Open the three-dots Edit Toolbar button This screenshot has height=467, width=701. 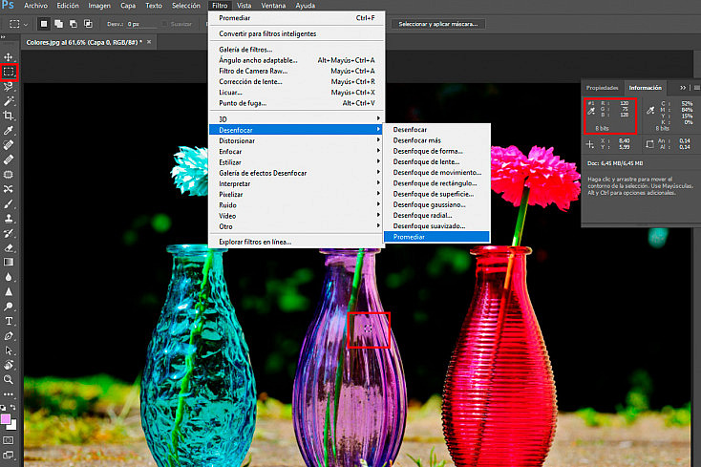pos(9,394)
